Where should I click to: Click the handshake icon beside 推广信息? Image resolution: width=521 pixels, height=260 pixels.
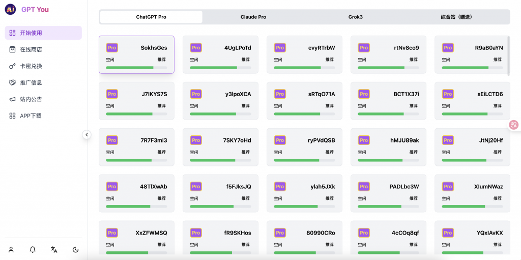12,82
